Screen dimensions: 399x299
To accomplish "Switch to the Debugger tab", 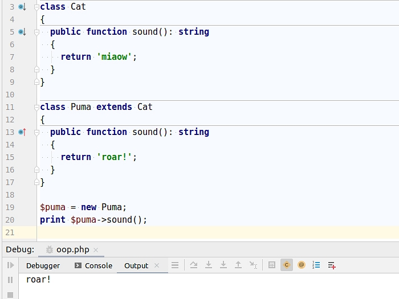I will coord(43,265).
